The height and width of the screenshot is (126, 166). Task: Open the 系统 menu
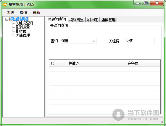(10, 13)
